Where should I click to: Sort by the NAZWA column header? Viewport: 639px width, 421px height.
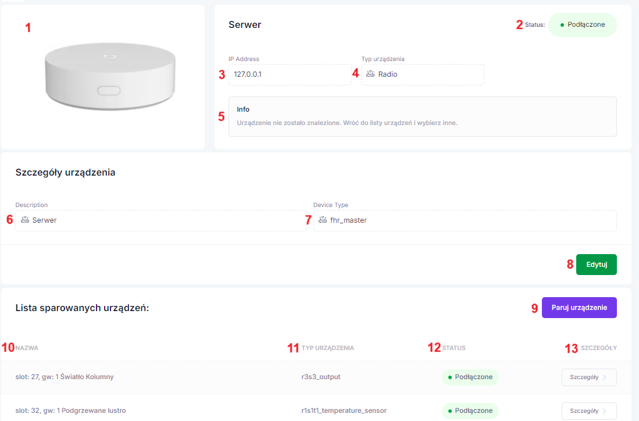coord(27,348)
